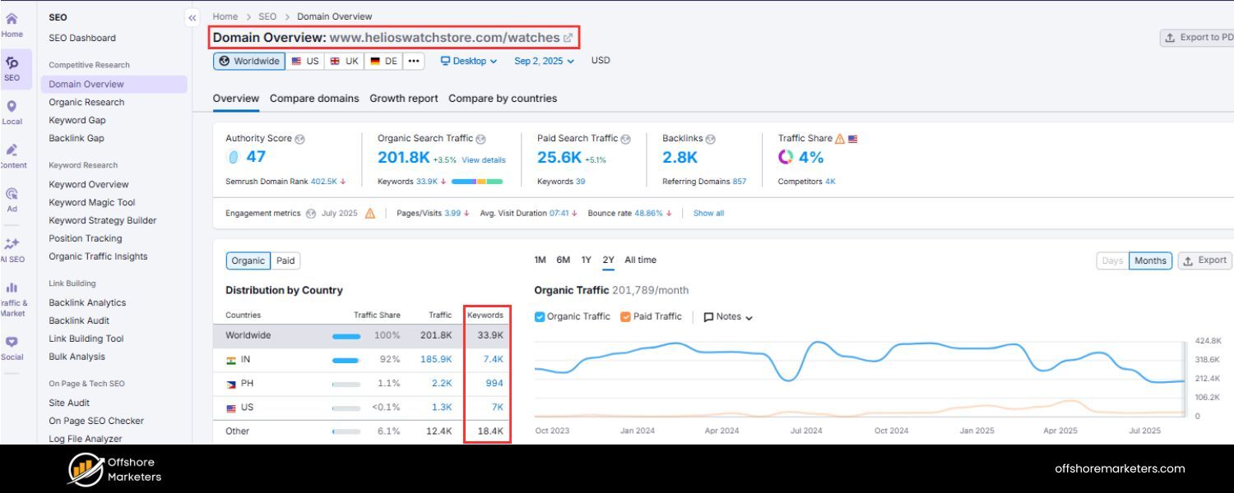This screenshot has height=493, width=1234.
Task: Click the Social icon in the sidebar
Action: 12,347
